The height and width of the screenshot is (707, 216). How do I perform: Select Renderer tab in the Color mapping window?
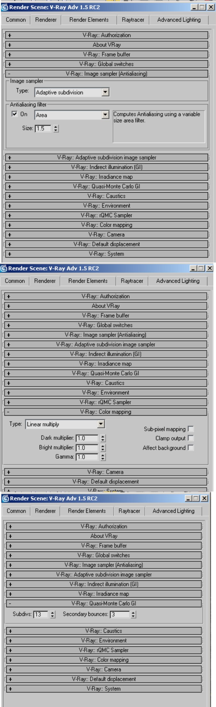(x=45, y=281)
